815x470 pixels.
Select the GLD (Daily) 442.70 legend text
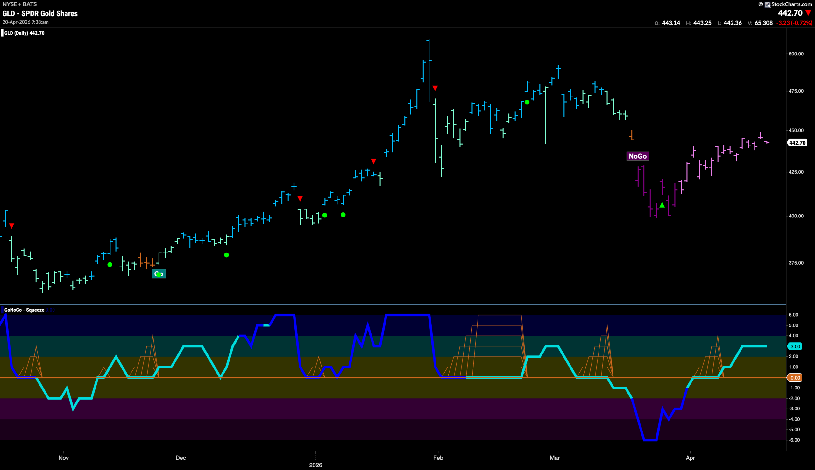(25, 33)
